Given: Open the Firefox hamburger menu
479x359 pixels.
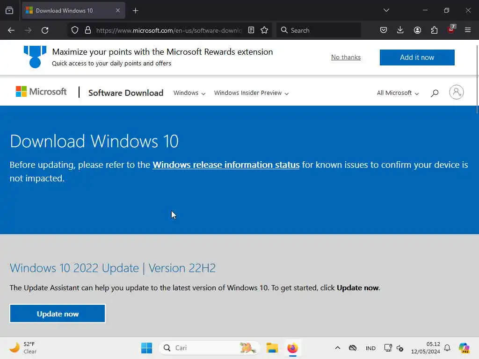Looking at the screenshot, I should tap(468, 30).
